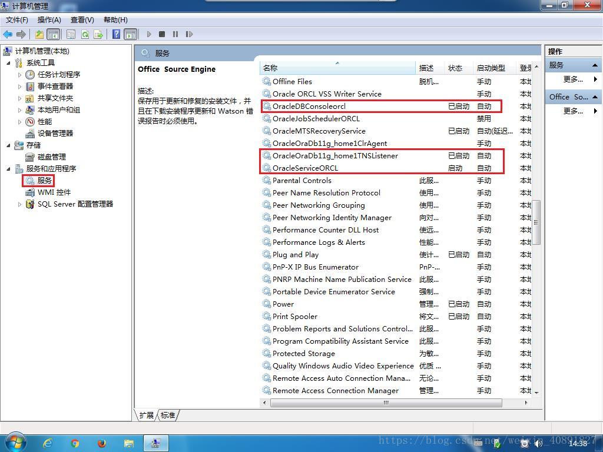Select the OracleMTSRecoveryService row
Image resolution: width=603 pixels, height=452 pixels.
coord(396,131)
